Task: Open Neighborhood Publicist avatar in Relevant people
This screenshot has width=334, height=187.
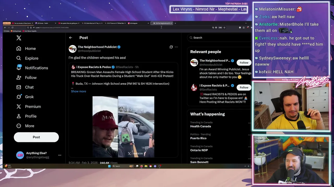Action: (194, 63)
